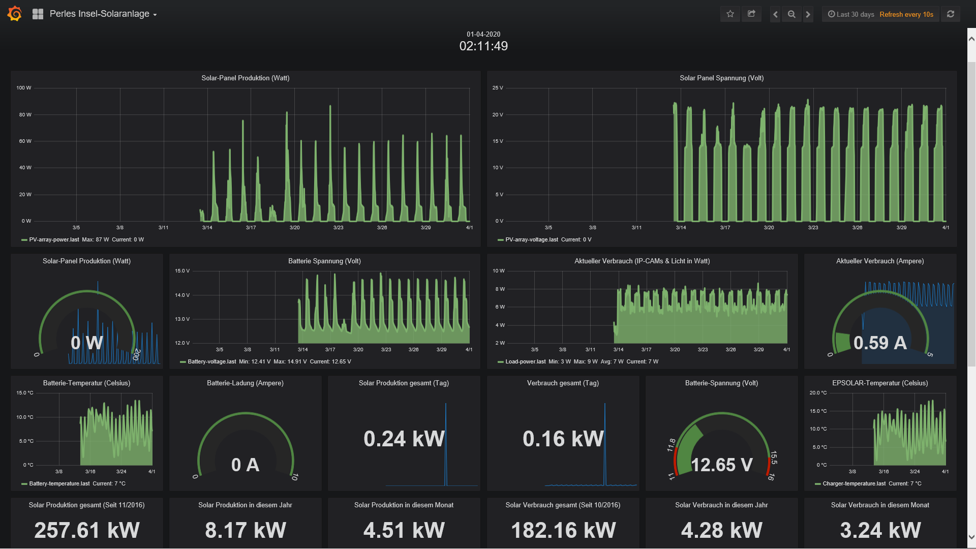Shift time range forward with right arrow
This screenshot has height=549, width=976.
(x=808, y=14)
